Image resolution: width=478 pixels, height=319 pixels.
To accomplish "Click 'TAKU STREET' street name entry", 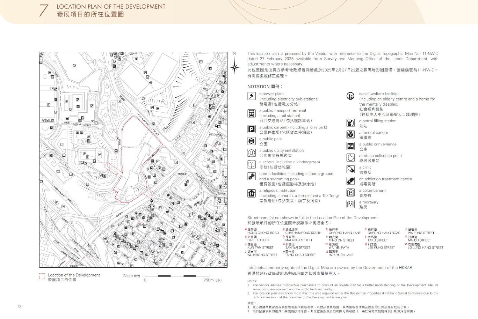I will [x=378, y=240].
